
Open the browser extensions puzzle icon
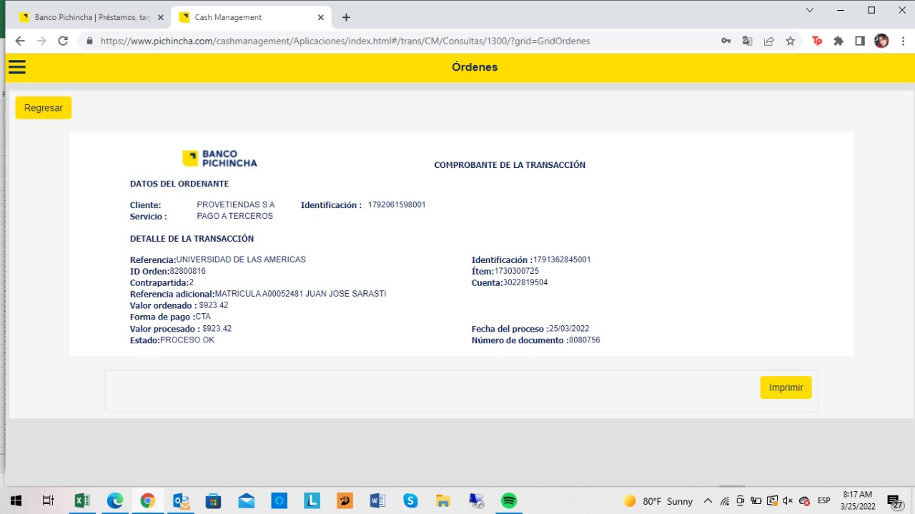pyautogui.click(x=839, y=41)
